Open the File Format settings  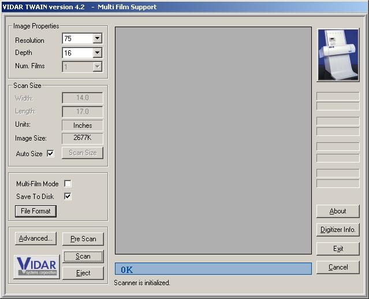tap(36, 211)
